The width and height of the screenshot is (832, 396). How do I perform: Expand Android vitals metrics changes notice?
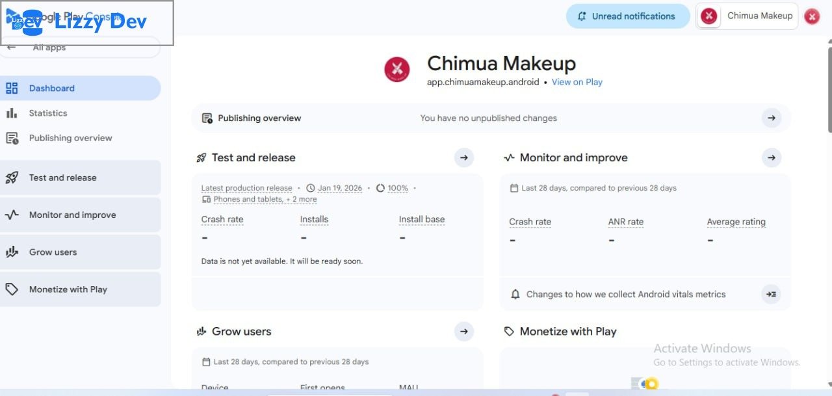click(771, 294)
